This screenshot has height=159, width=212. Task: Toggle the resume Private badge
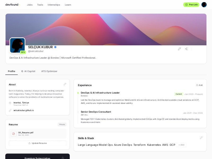click(x=62, y=124)
